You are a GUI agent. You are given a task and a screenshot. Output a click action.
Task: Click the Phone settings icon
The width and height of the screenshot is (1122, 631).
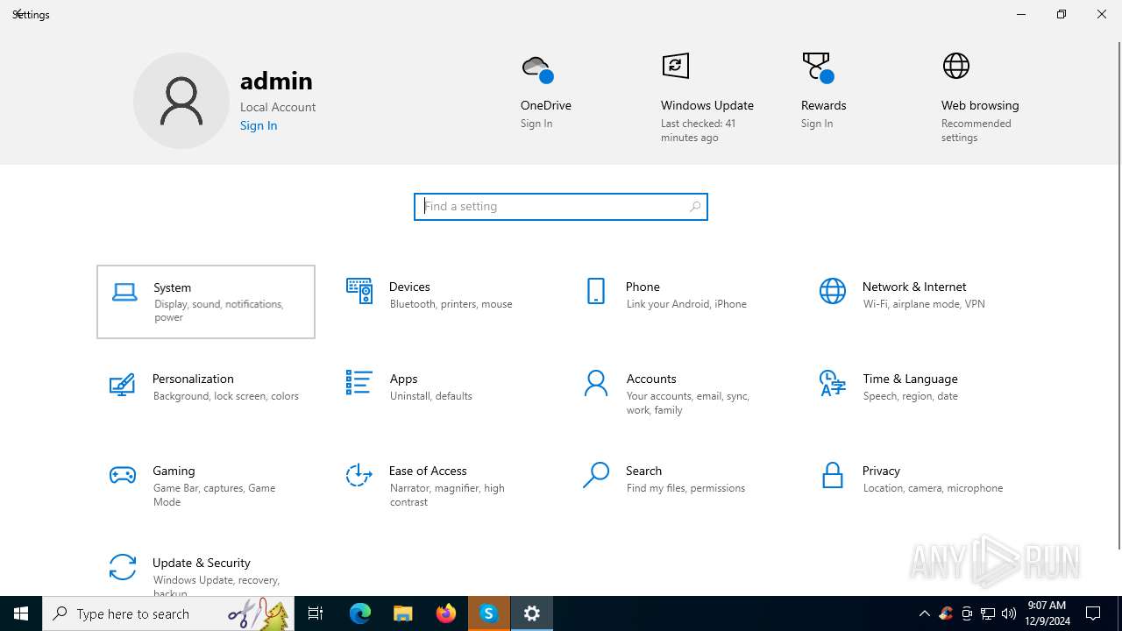coord(595,291)
